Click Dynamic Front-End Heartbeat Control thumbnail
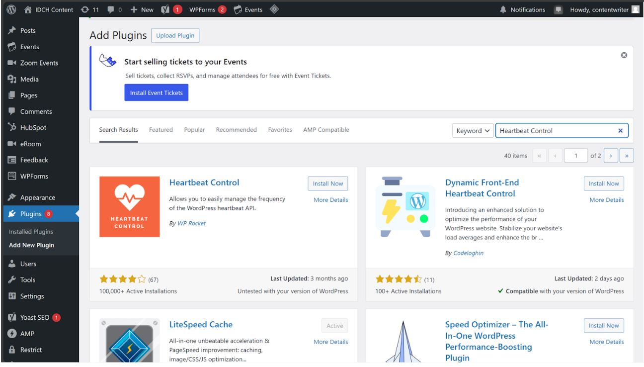Image resolution: width=644 pixels, height=367 pixels. coord(405,206)
